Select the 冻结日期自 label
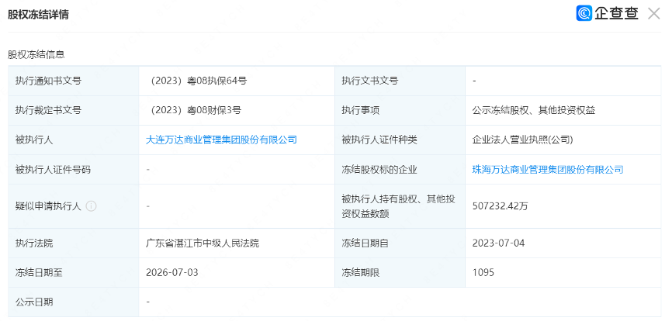Image resolution: width=672 pixels, height=321 pixels. tap(365, 243)
